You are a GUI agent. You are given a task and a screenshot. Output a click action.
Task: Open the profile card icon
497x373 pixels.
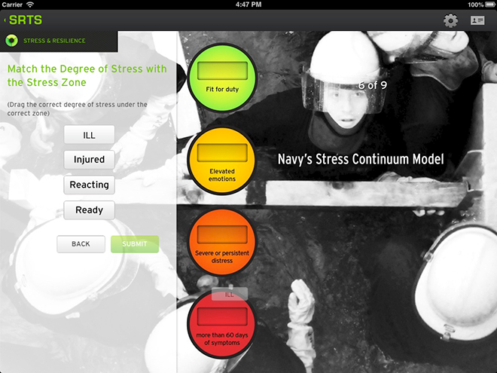pyautogui.click(x=477, y=20)
